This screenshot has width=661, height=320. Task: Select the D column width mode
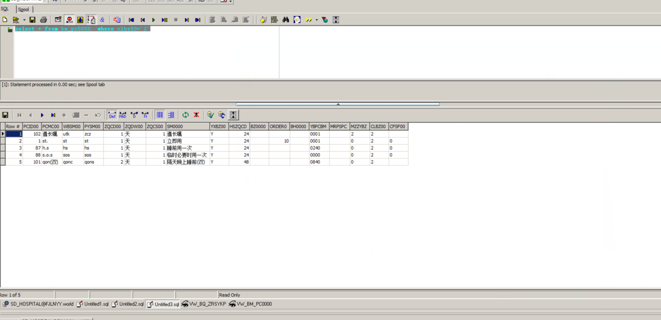point(134,115)
